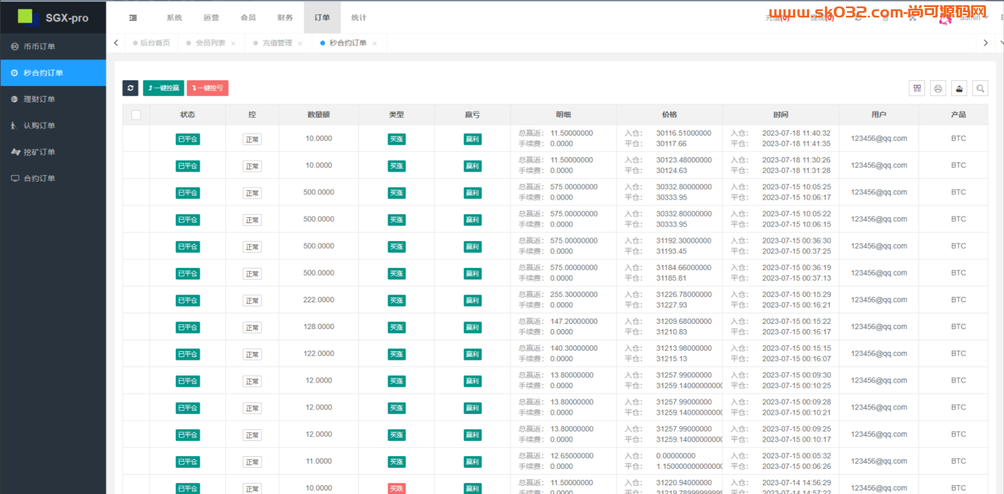Click timestamp 2023-07-18 11:41:35
Viewport: 1004px width, 494px height.
click(x=796, y=144)
